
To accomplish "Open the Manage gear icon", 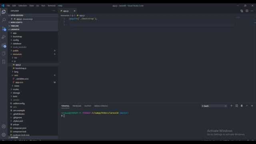I will tap(4, 135).
